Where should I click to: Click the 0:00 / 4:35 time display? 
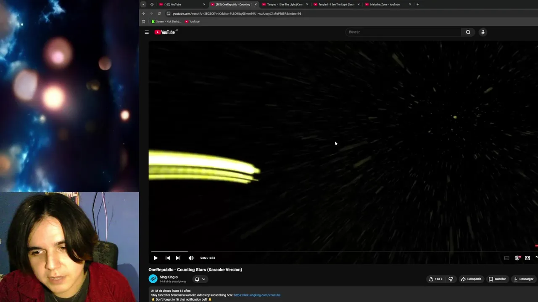click(x=208, y=258)
